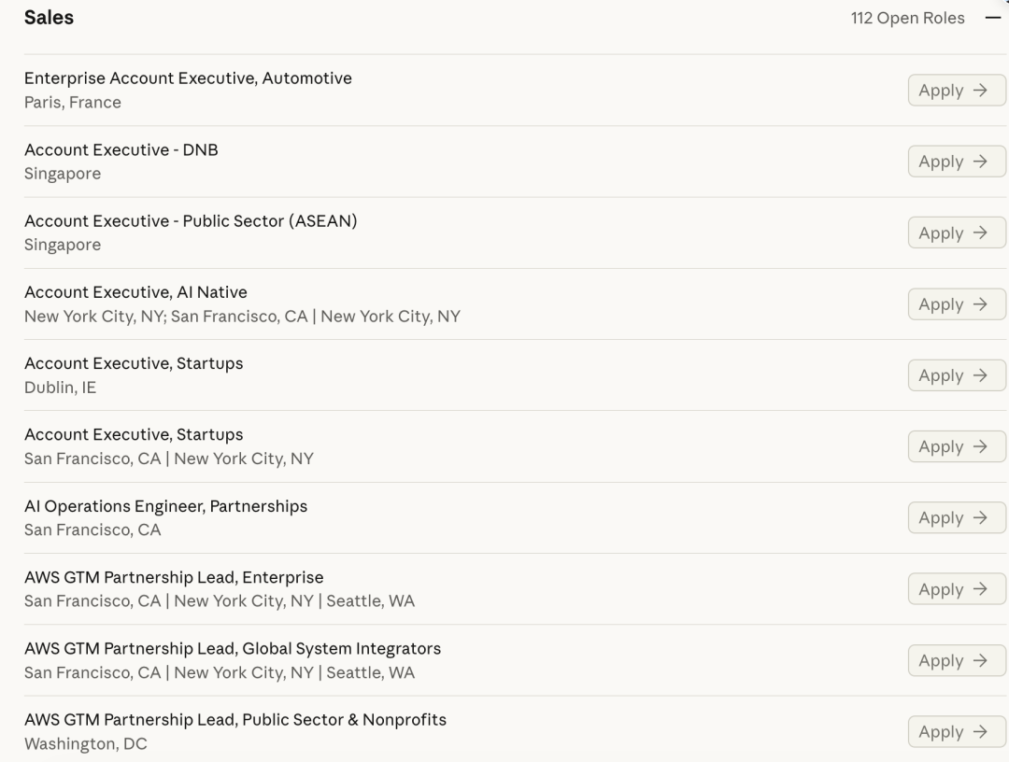Viewport: 1009px width, 762px height.
Task: Open Enterprise Account Executive, Automotive job title
Action: tap(188, 78)
